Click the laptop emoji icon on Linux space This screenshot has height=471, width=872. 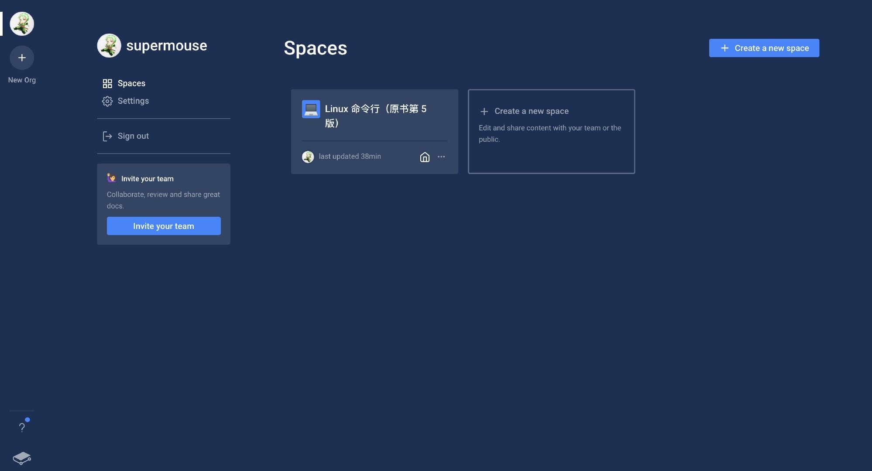point(311,109)
